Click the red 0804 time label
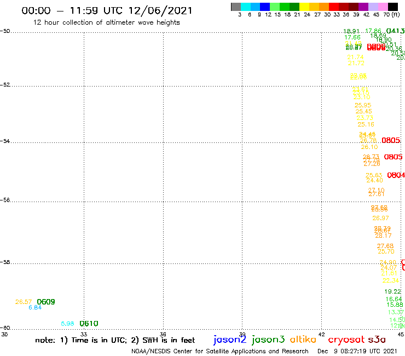Viewport: 405px width, 356px height. click(x=396, y=175)
